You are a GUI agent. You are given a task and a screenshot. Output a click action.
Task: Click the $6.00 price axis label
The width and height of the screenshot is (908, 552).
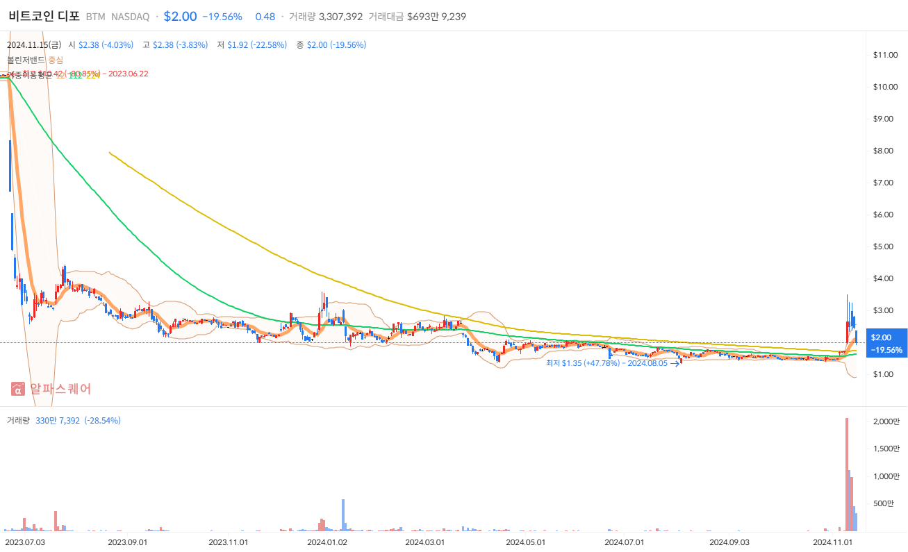[x=883, y=215]
